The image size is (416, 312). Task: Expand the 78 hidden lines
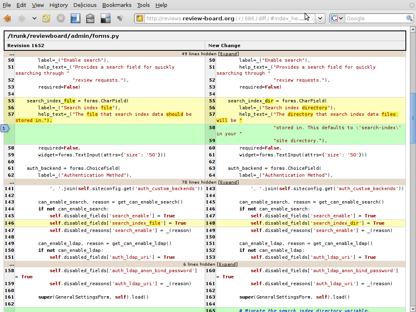(228, 182)
